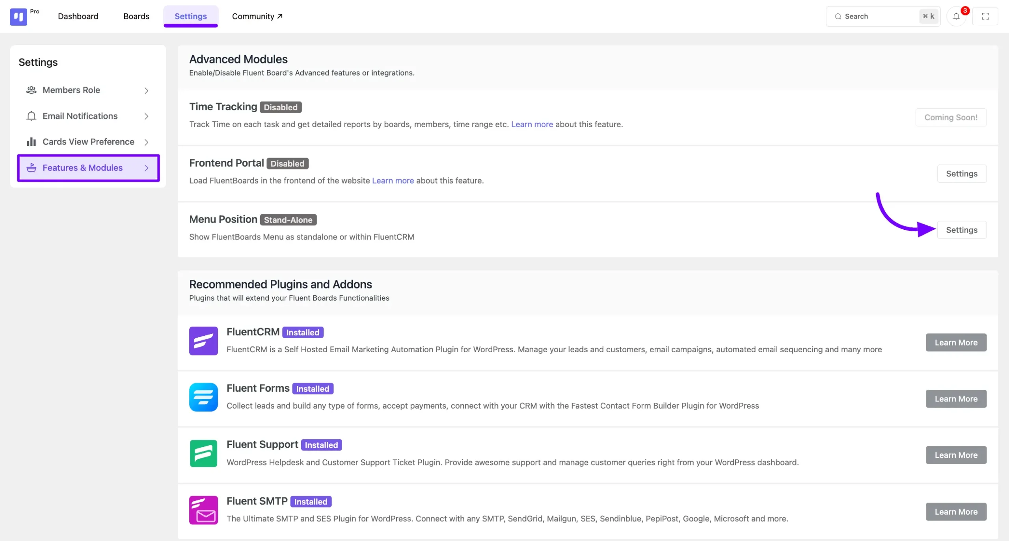Follow Learn more link in Frontend Portal
The image size is (1009, 541).
point(393,181)
